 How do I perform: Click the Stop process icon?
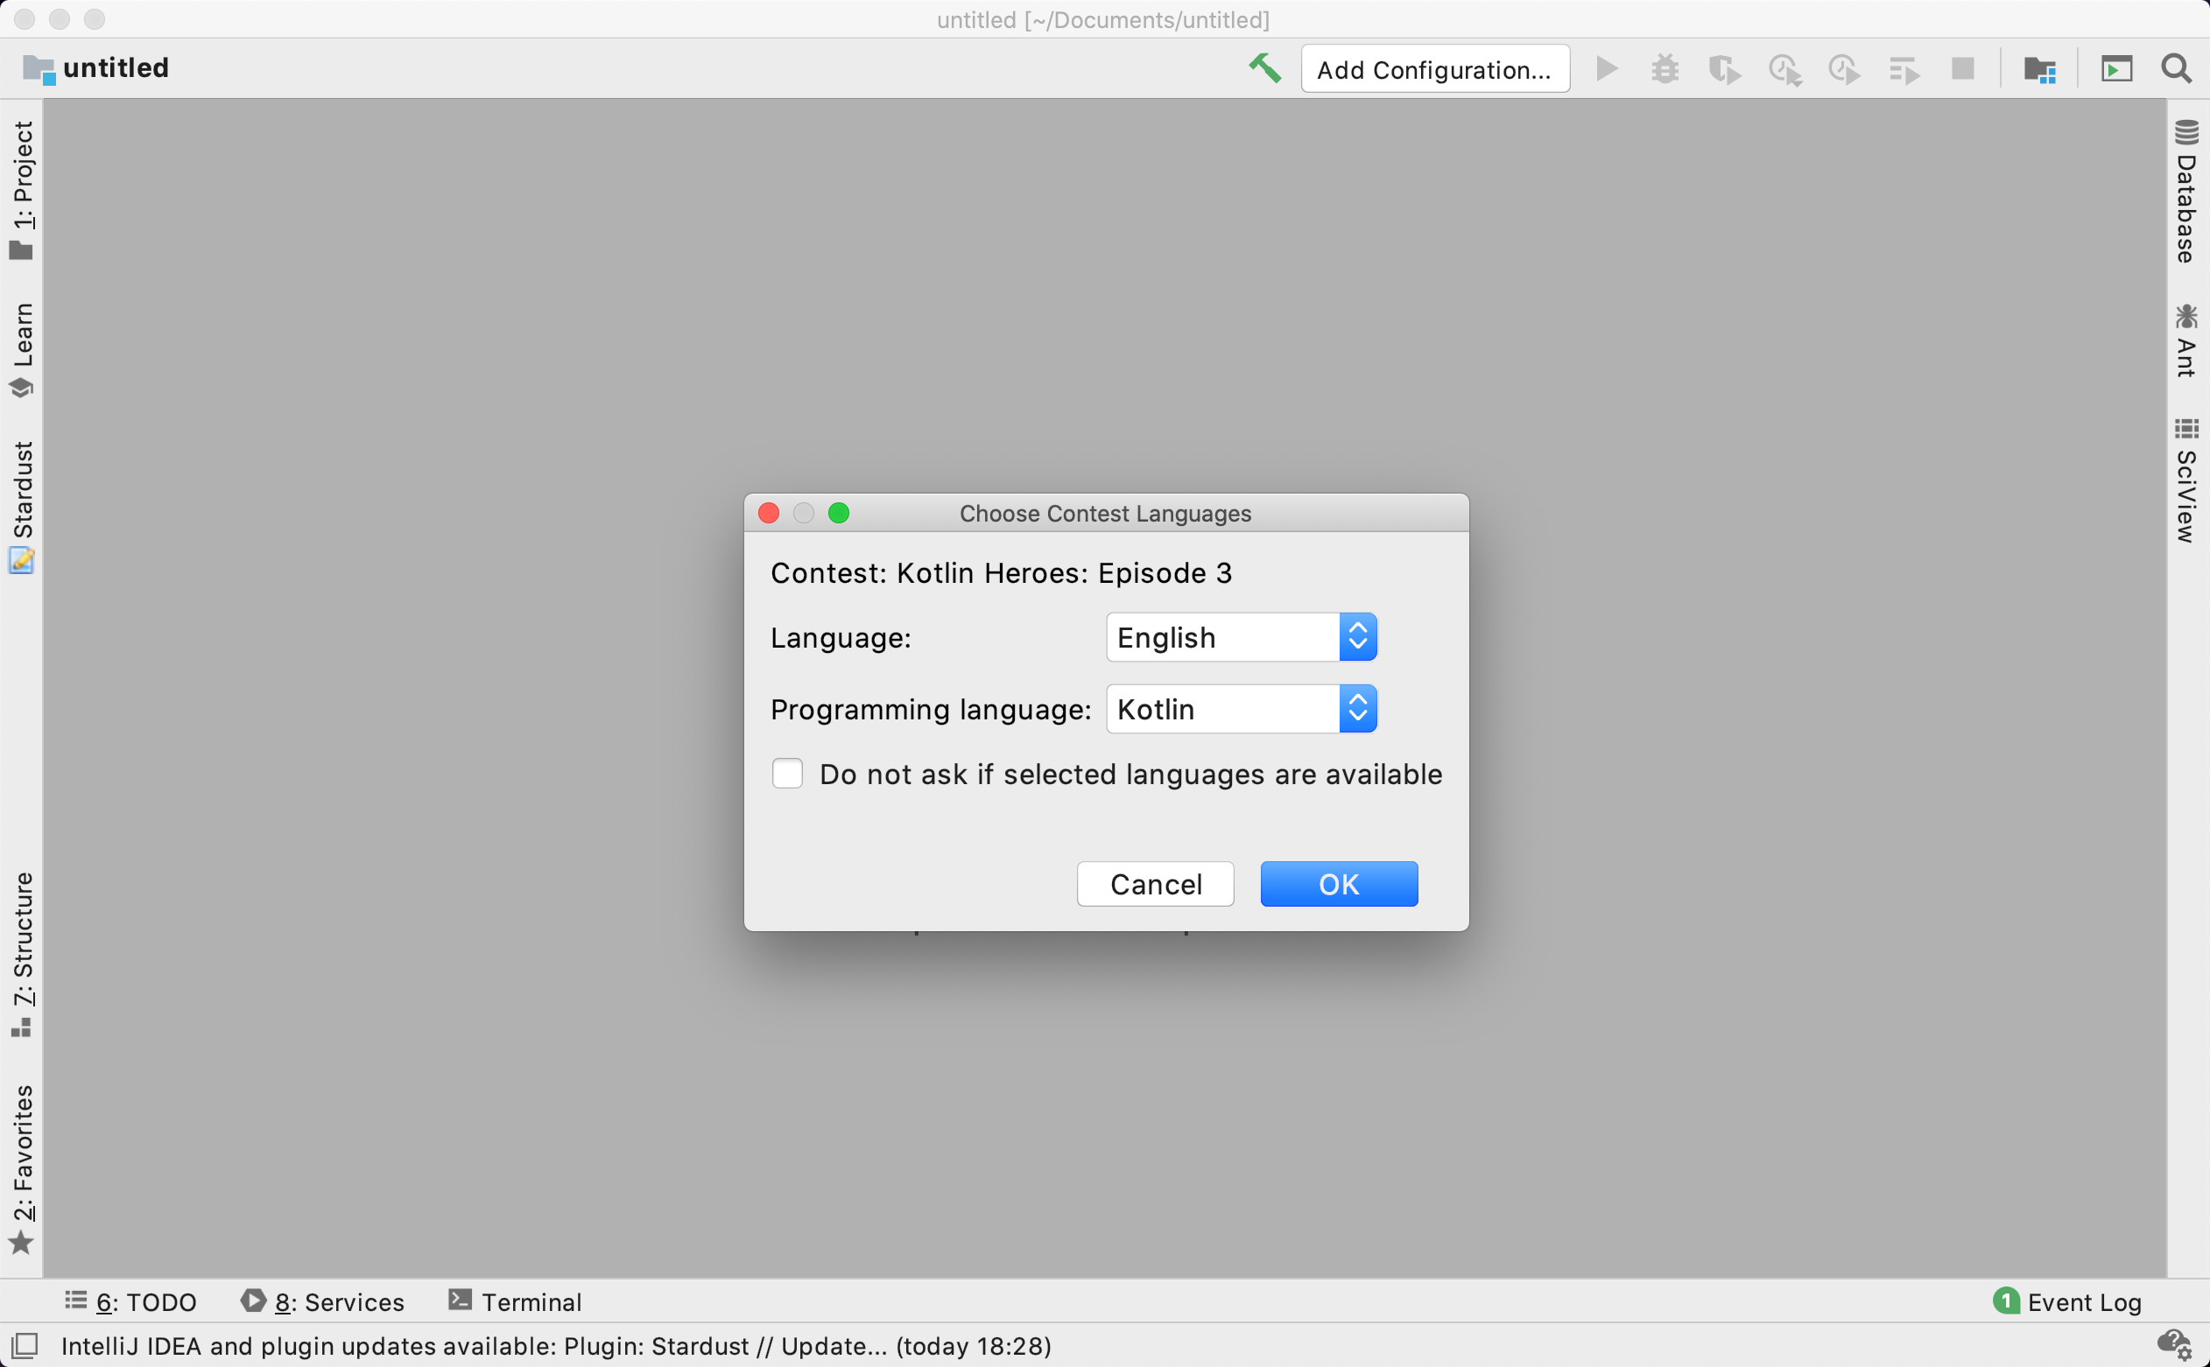tap(1964, 68)
